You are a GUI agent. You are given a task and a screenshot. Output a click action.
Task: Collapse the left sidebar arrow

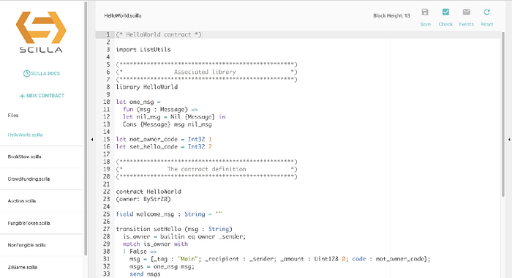(92, 140)
